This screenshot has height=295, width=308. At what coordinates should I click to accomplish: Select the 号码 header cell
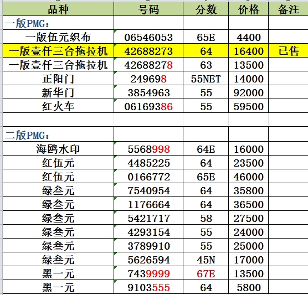[148, 9]
